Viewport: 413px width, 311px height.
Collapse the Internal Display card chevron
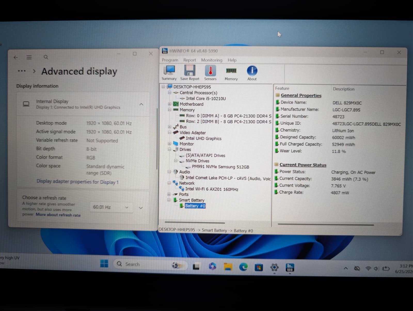pos(141,104)
